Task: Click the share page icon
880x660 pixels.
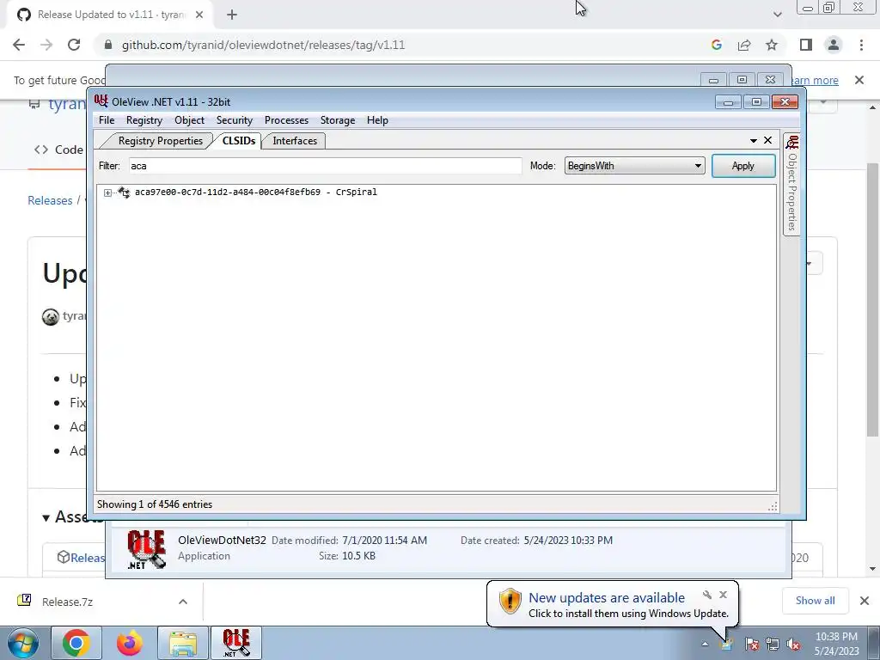Action: click(x=744, y=45)
